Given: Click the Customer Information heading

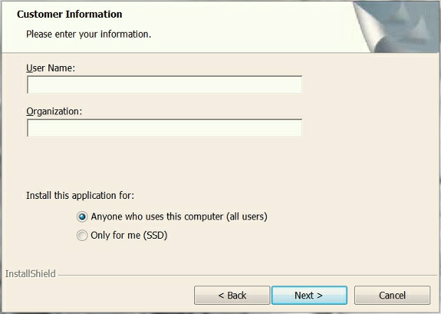Looking at the screenshot, I should (69, 14).
